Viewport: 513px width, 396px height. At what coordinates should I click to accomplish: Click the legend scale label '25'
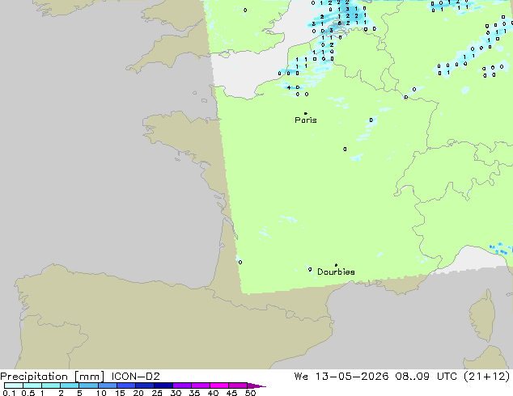157,393
